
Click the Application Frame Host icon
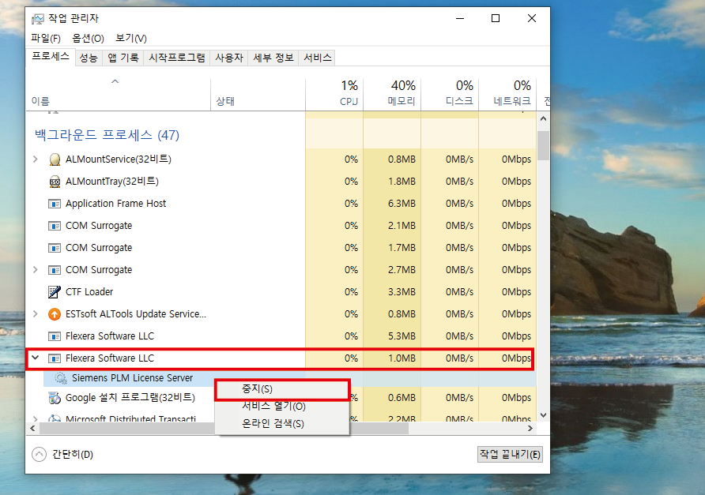click(x=55, y=204)
